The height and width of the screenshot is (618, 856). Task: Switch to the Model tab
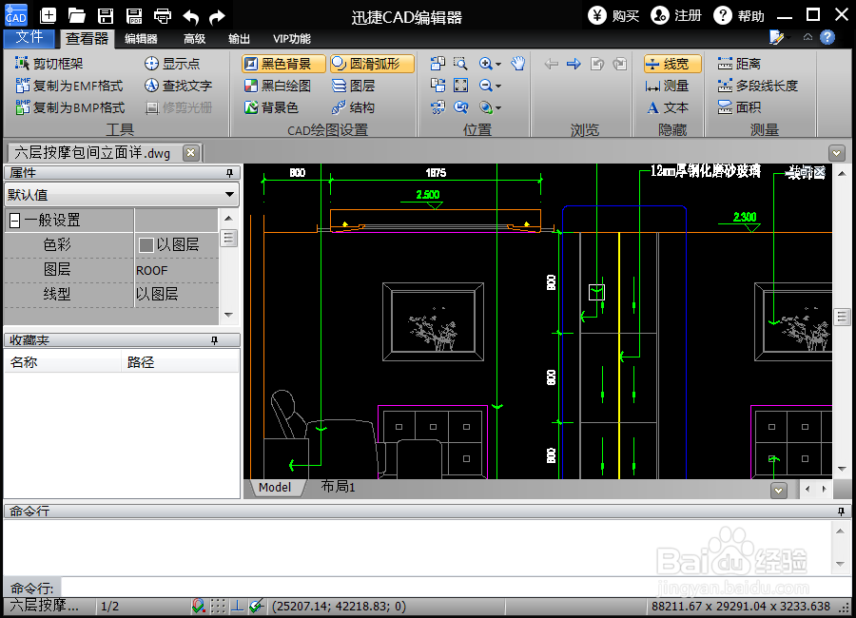coord(275,487)
